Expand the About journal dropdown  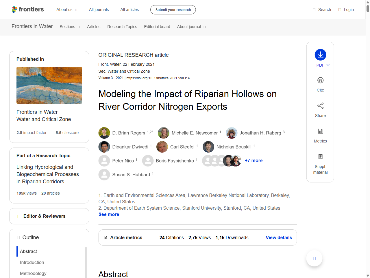tap(191, 27)
